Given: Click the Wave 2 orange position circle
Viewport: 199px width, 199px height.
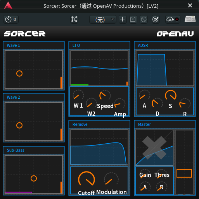Looking at the screenshot, I should click(x=19, y=125).
